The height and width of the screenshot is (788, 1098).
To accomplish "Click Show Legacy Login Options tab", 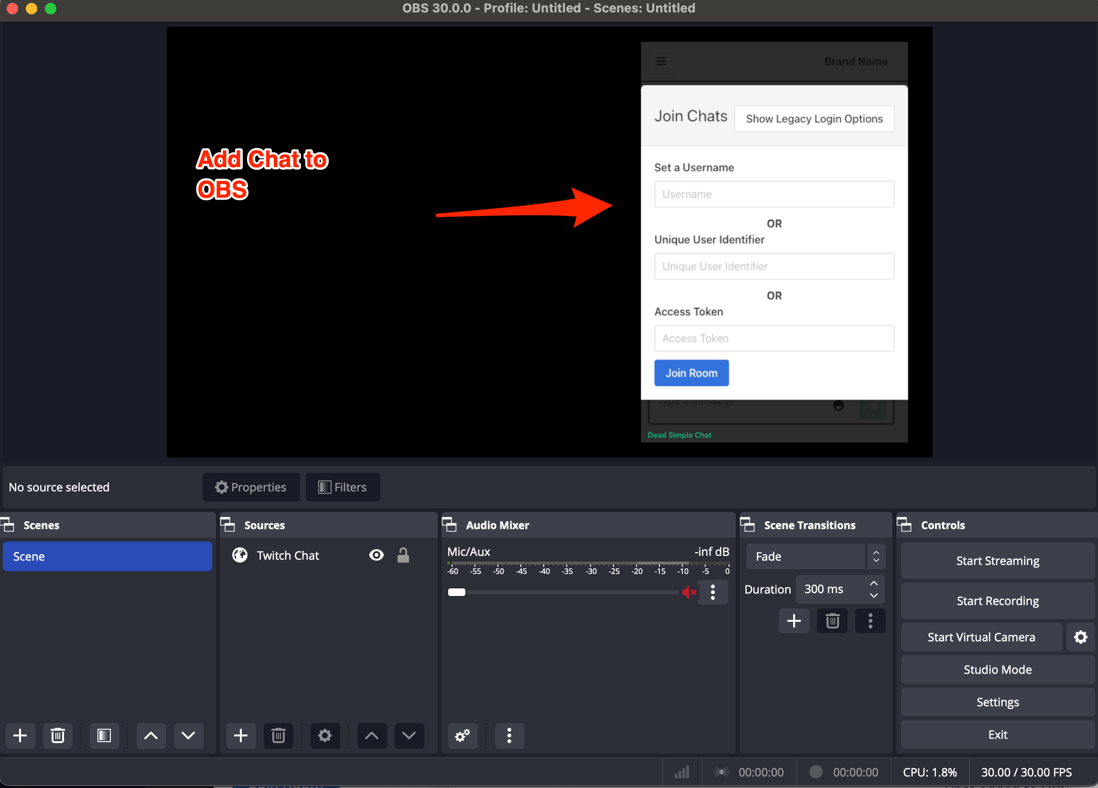I will coord(815,118).
